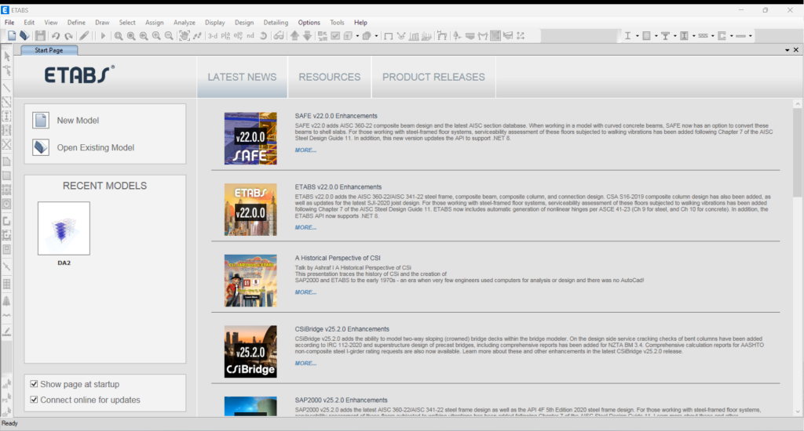Toggle Connect online for updates checkbox
This screenshot has width=804, height=431.
(34, 400)
